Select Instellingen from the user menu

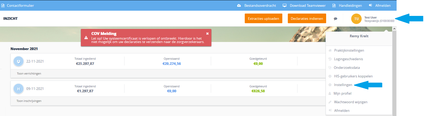pos(343,85)
